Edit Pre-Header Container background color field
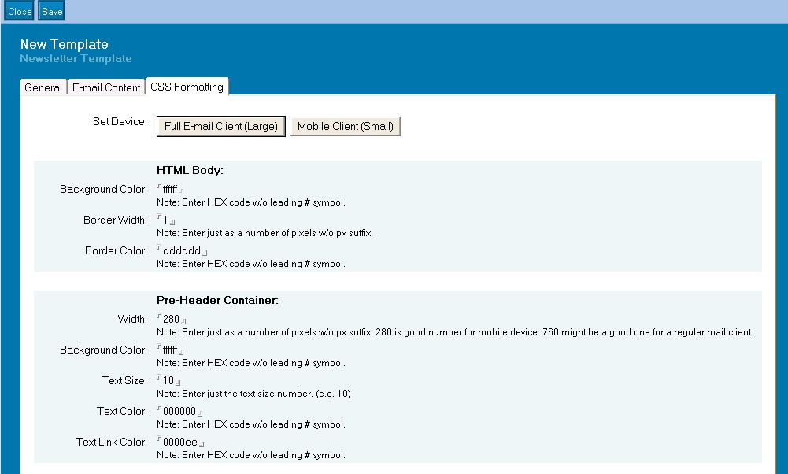This screenshot has height=474, width=788. (171, 350)
